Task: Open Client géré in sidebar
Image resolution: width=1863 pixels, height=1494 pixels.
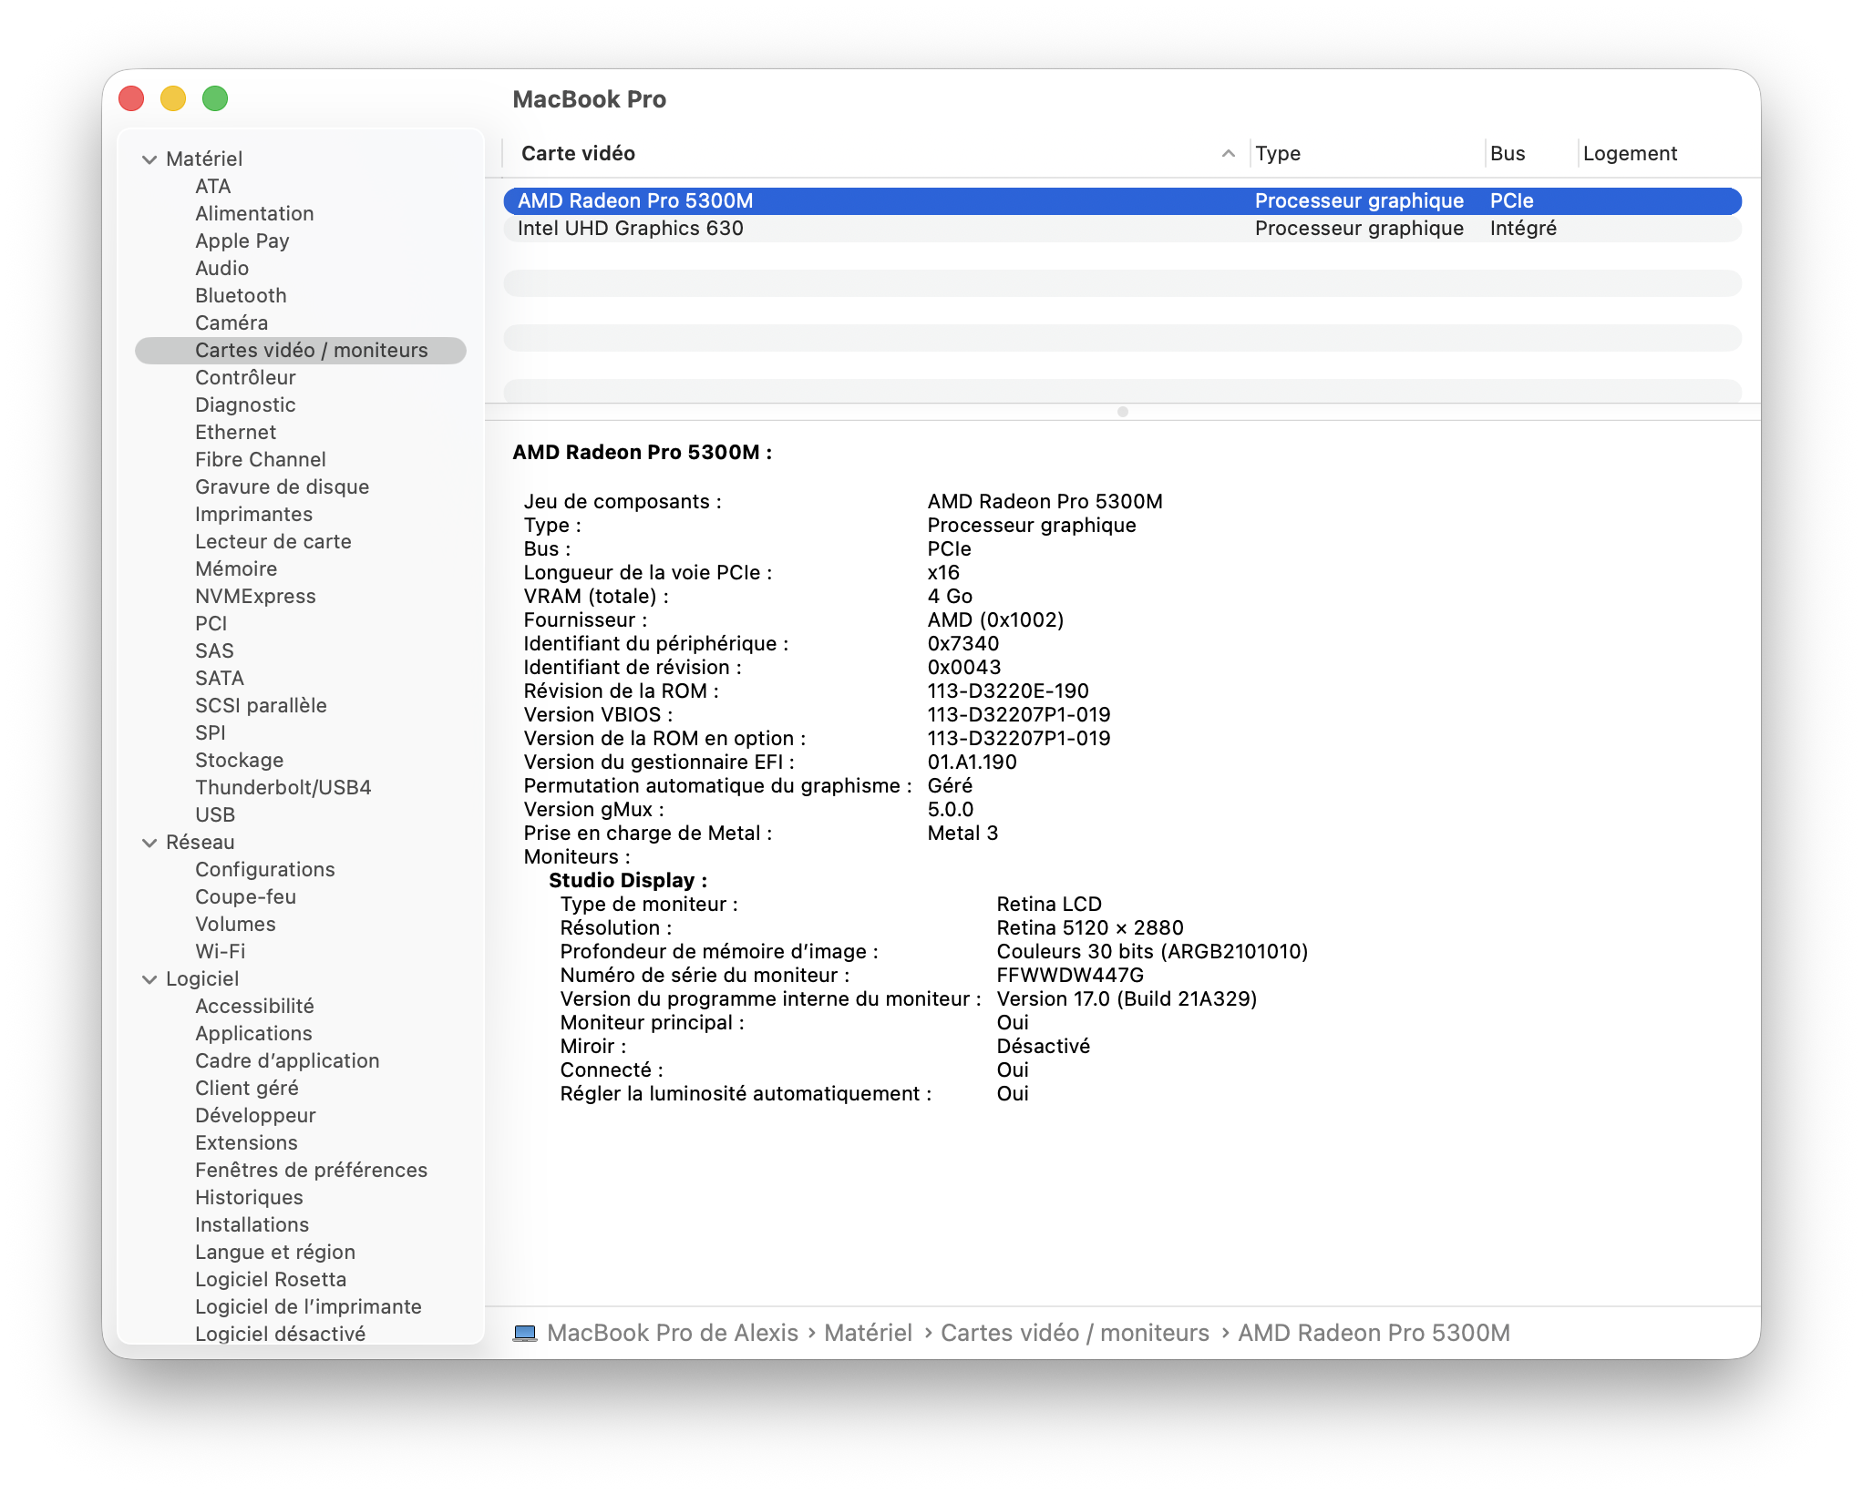Action: [246, 1088]
